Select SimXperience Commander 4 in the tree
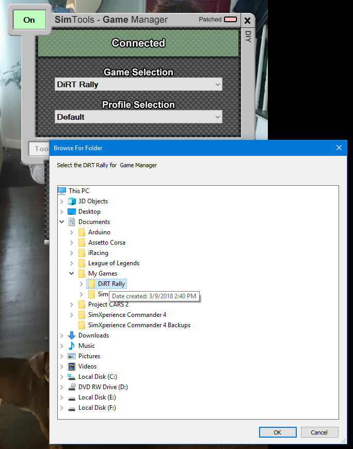The height and width of the screenshot is (449, 353). [127, 315]
